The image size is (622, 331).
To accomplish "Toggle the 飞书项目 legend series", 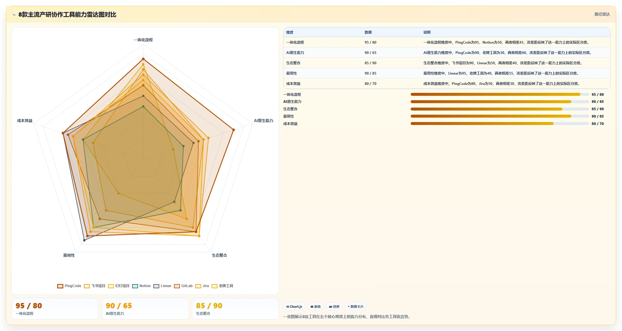I will pyautogui.click(x=95, y=286).
